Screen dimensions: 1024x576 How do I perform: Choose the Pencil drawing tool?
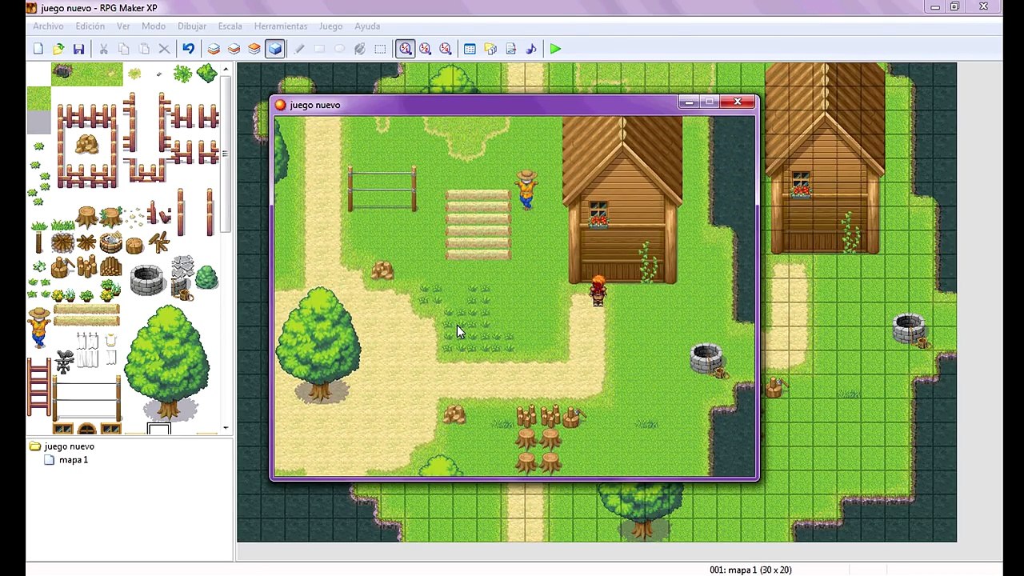pyautogui.click(x=299, y=49)
